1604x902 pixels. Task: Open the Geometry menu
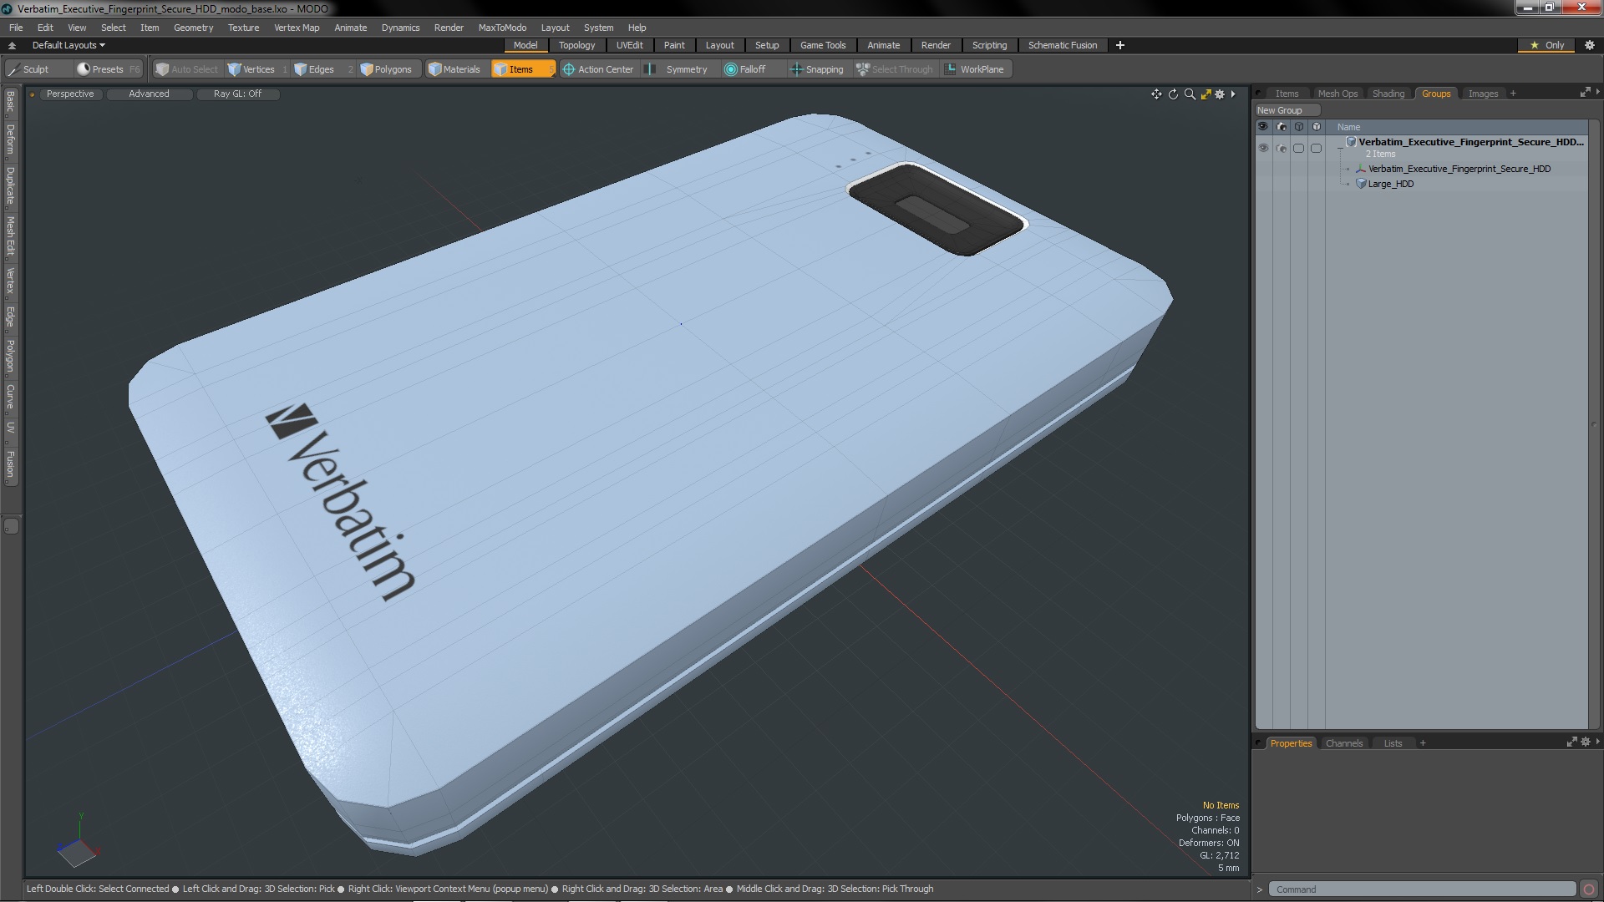click(193, 28)
